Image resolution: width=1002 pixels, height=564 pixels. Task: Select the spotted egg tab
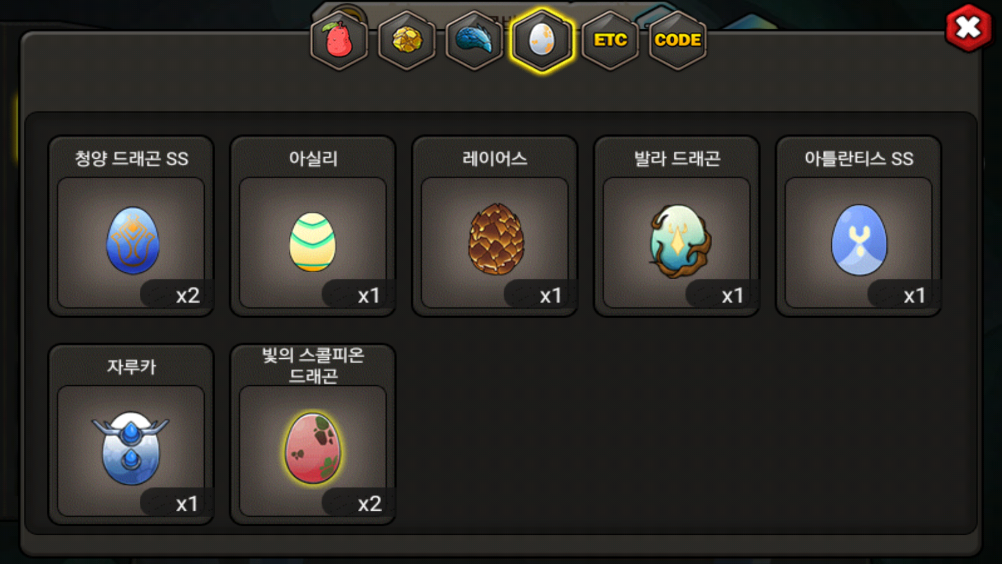tap(542, 40)
